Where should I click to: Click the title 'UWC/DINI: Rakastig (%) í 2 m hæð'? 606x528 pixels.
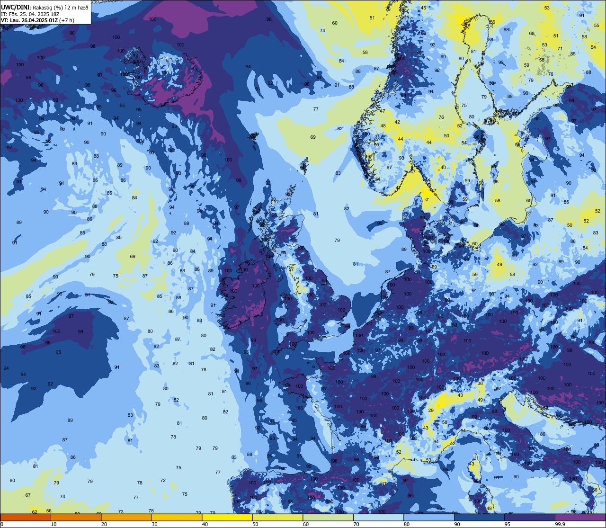[45, 7]
